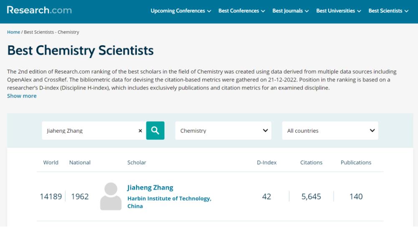This screenshot has width=418, height=229.
Task: Click the Harbin Institute of Technology link
Action: (x=169, y=199)
